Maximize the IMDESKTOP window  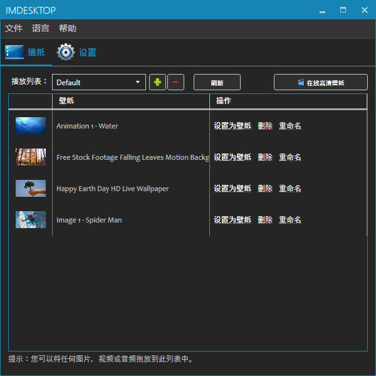coord(343,10)
